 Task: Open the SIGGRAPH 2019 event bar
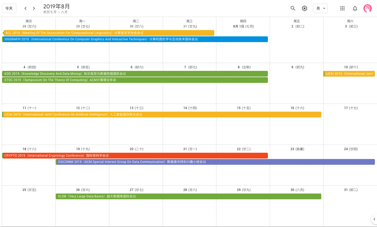point(135,39)
